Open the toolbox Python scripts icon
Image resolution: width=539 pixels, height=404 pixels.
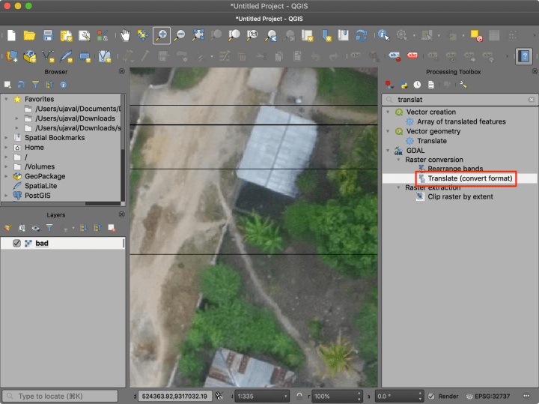coord(404,85)
